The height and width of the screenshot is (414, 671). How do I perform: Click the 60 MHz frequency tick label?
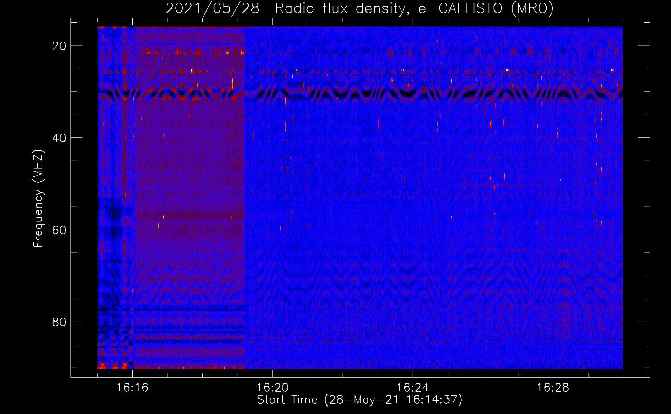pos(60,230)
